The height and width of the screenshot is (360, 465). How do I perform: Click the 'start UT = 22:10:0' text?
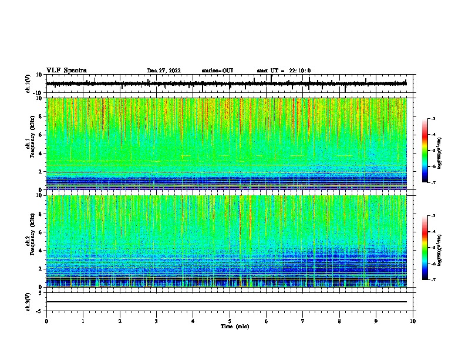[x=284, y=71]
